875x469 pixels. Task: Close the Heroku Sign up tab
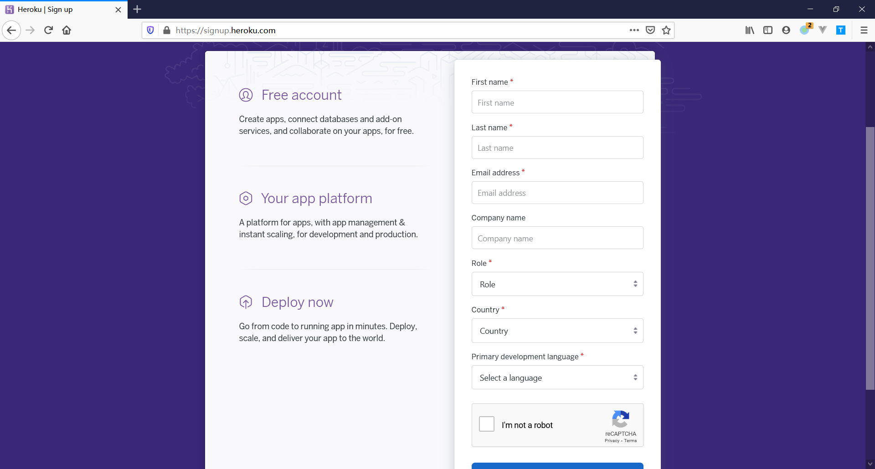(118, 10)
